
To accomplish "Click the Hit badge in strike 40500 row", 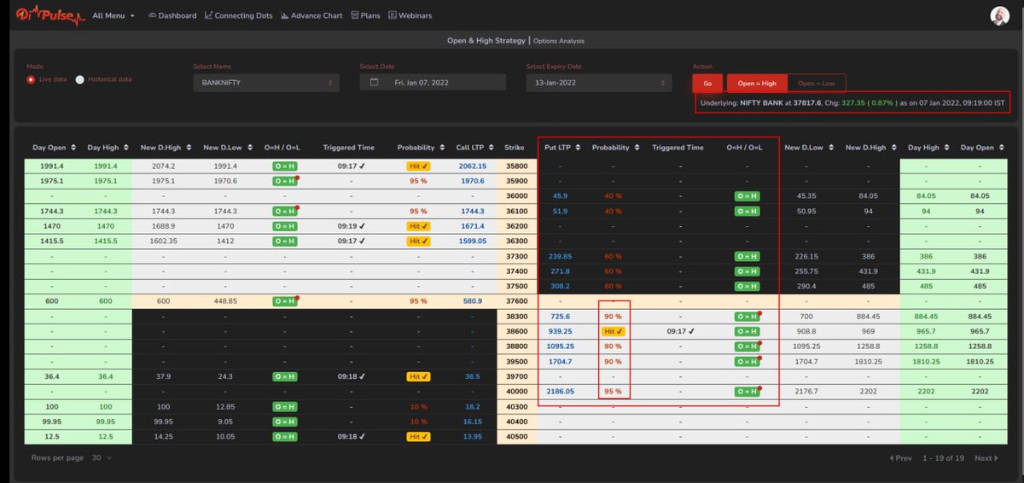I will click(418, 436).
